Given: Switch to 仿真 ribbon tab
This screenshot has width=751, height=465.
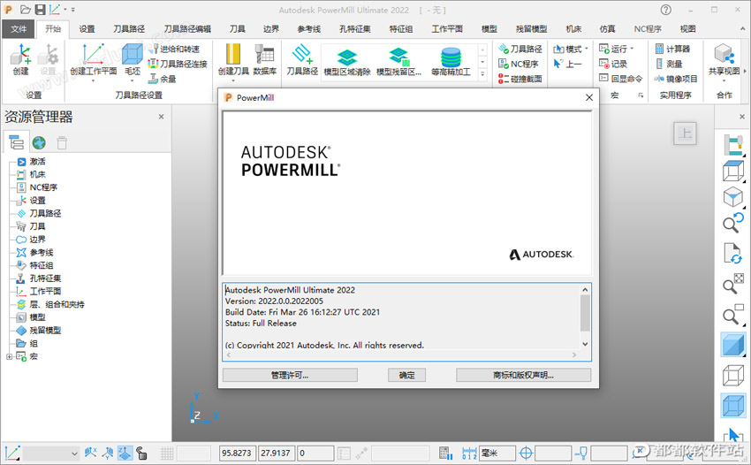Looking at the screenshot, I should 607,29.
